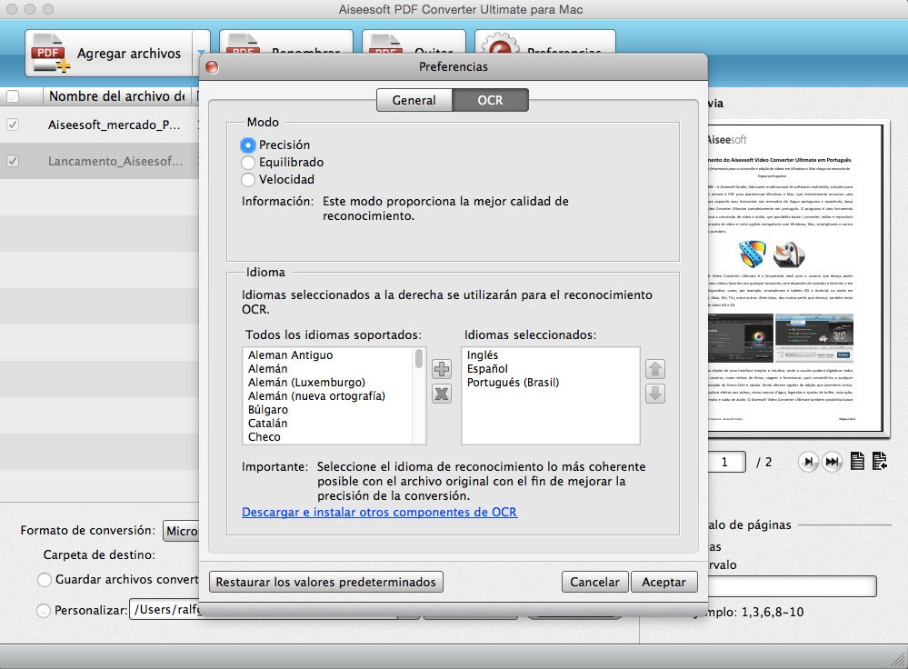Move selected language down with arrow icon
The image size is (908, 669).
[655, 394]
